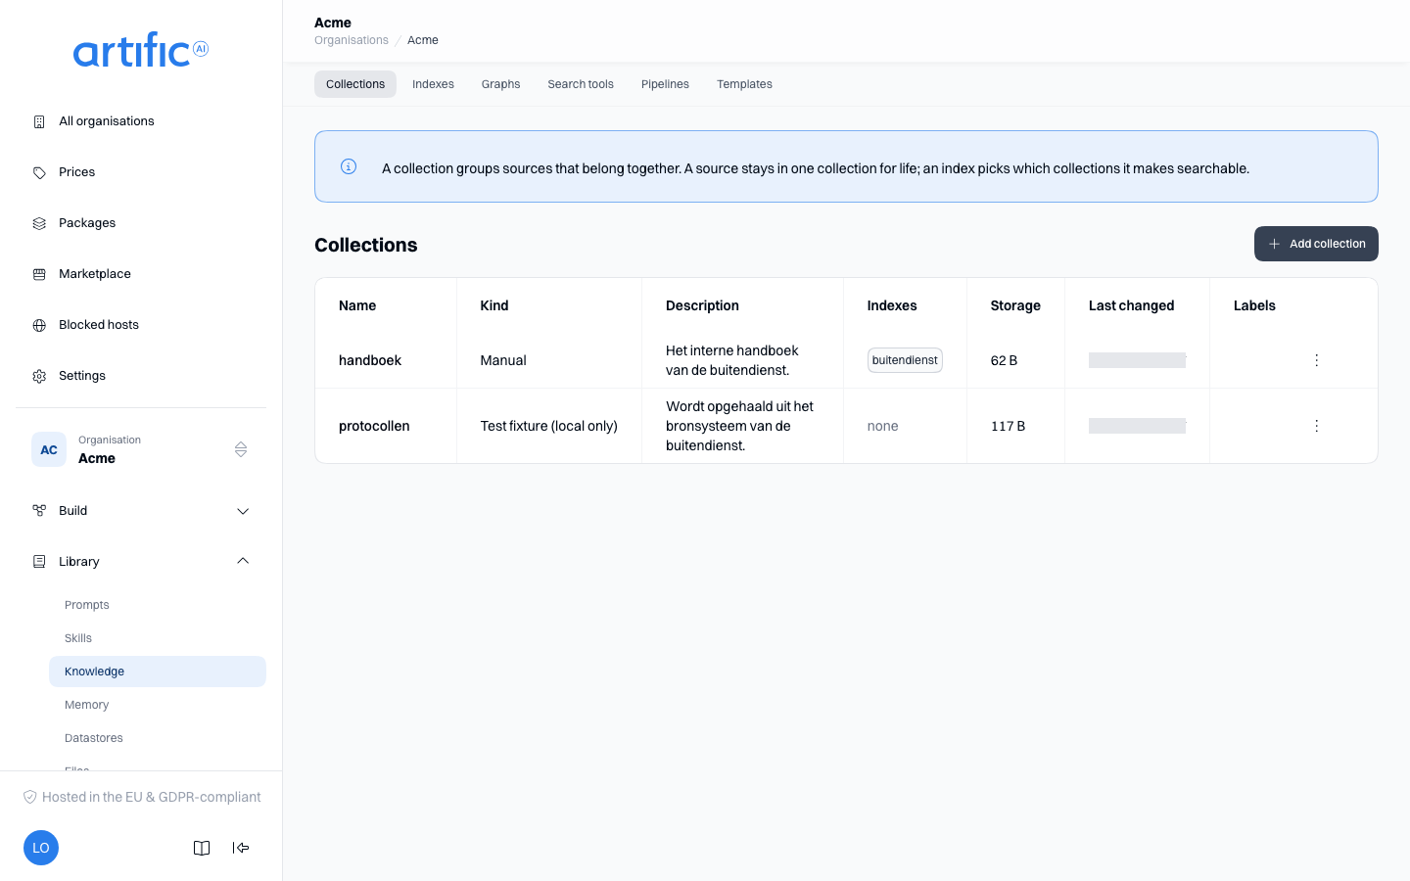Image resolution: width=1410 pixels, height=881 pixels.
Task: Switch to the Indexes tab
Action: pos(433,84)
